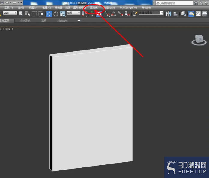The image size is (209, 178).
Task: Open the 视图(V) menu
Action: click(x=33, y=8)
